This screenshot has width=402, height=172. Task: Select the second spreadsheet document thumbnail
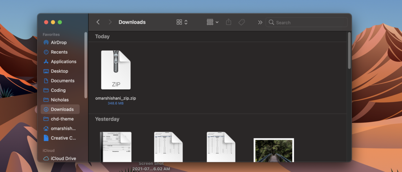(221, 147)
